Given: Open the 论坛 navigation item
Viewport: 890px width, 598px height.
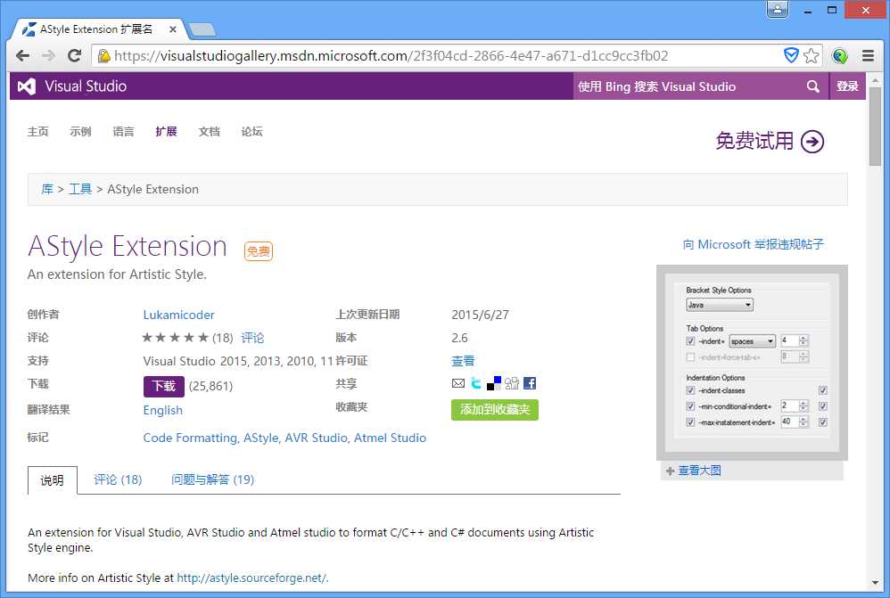Looking at the screenshot, I should pos(252,132).
